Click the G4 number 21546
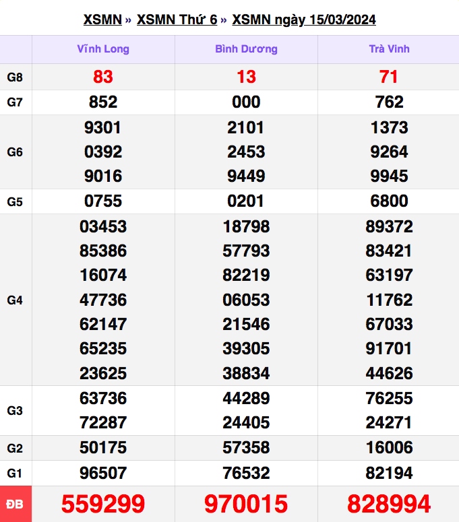 point(246,324)
